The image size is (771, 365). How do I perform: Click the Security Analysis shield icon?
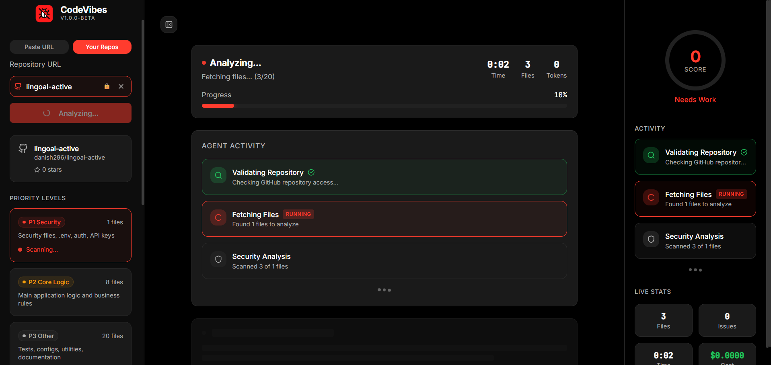pos(218,259)
